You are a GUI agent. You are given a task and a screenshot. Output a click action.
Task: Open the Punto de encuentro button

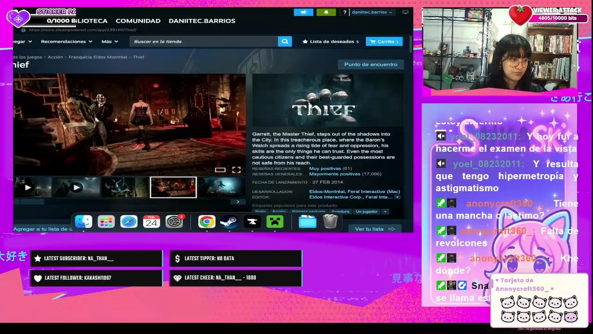tap(371, 64)
